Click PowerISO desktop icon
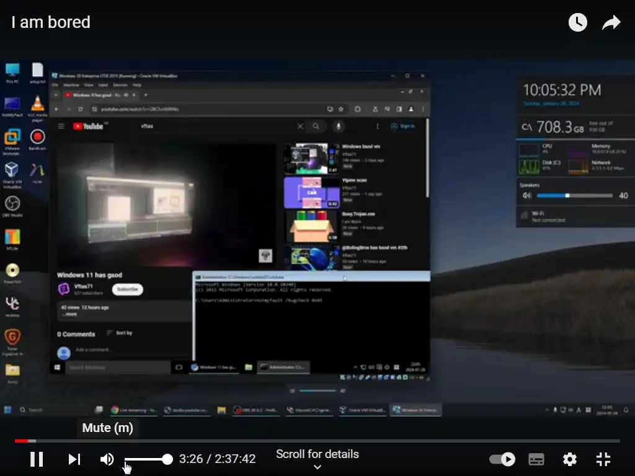This screenshot has width=635, height=476. tap(12, 273)
